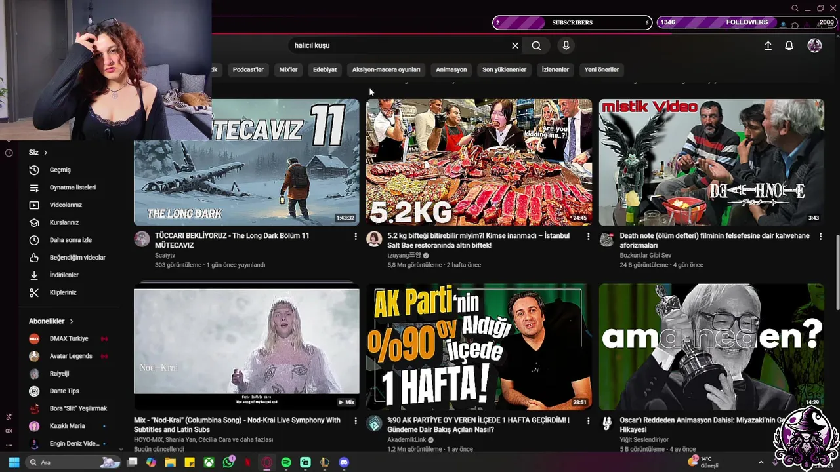Image resolution: width=840 pixels, height=472 pixels.
Task: Open AK Parti 1 HAFTA thumbnail
Action: point(479,347)
